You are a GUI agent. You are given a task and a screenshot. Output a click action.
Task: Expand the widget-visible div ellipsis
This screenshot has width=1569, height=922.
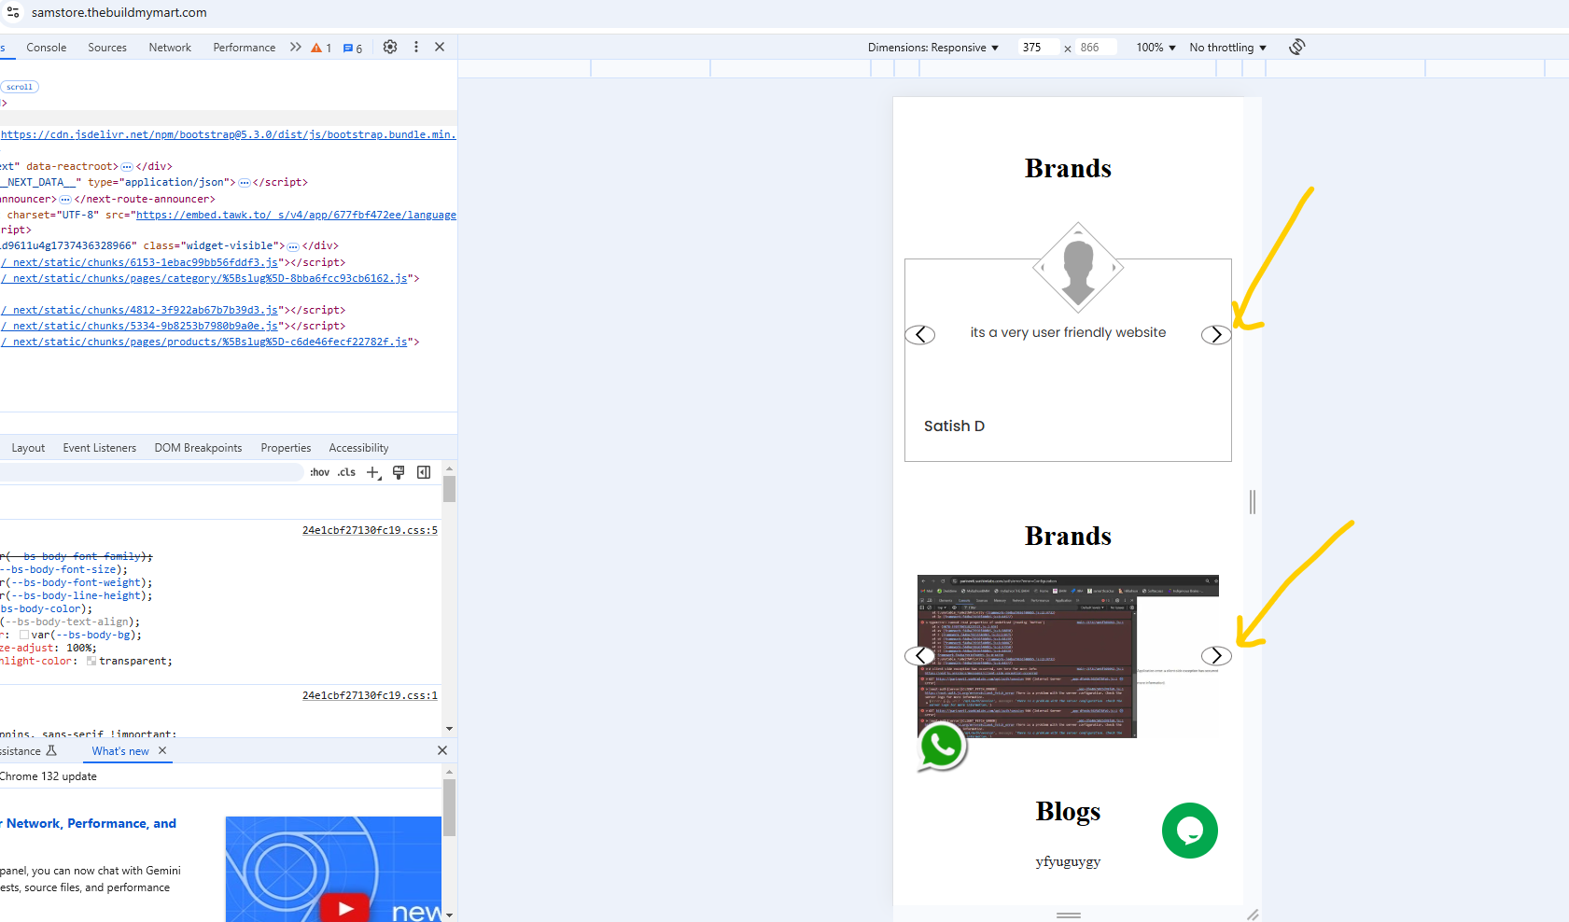click(x=293, y=246)
